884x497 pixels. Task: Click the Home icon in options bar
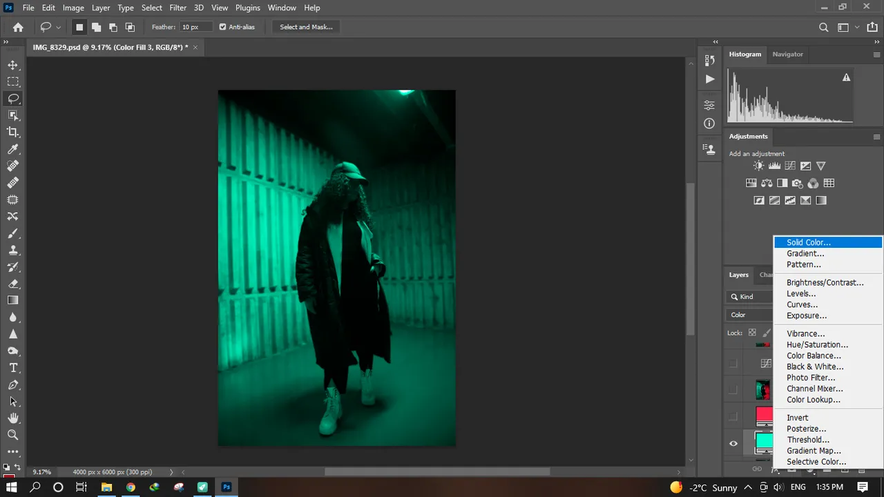click(18, 27)
